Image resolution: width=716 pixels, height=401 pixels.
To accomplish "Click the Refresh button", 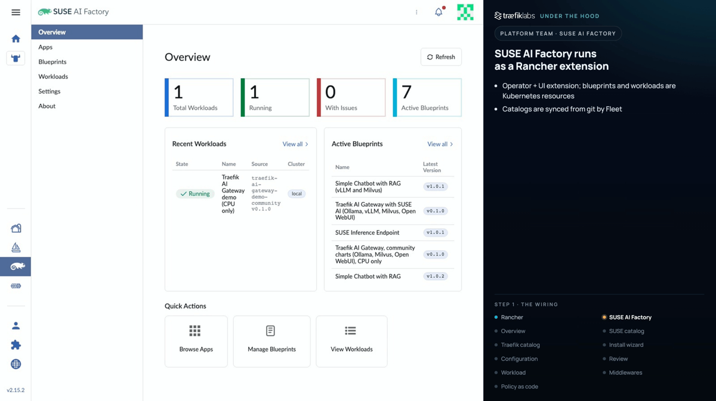I will pyautogui.click(x=441, y=57).
